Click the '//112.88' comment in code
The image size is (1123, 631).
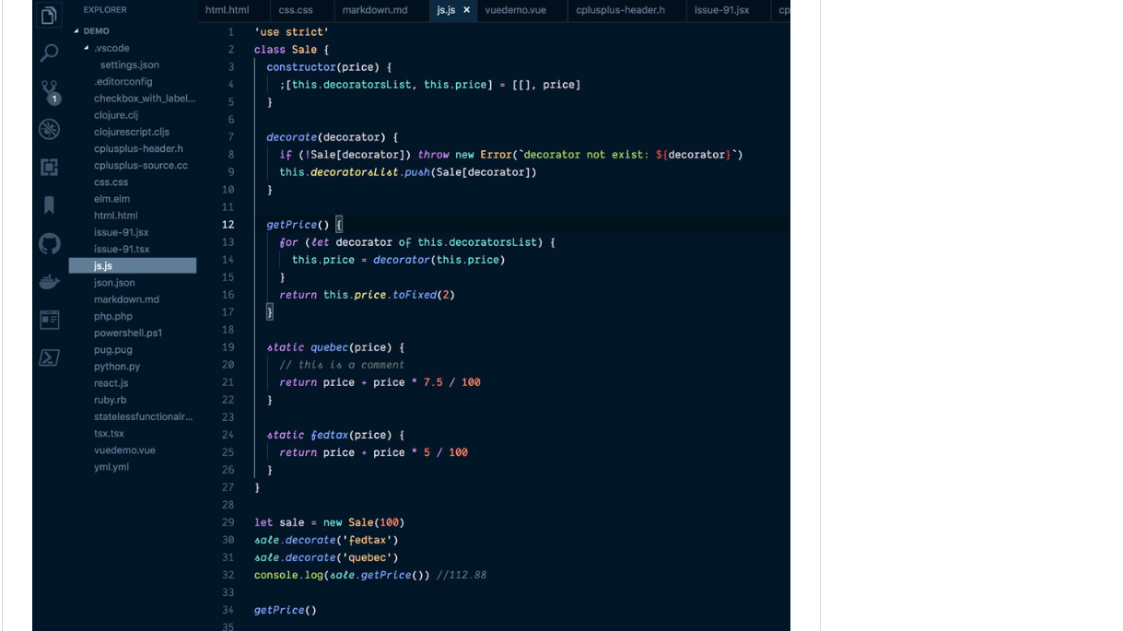coord(462,575)
